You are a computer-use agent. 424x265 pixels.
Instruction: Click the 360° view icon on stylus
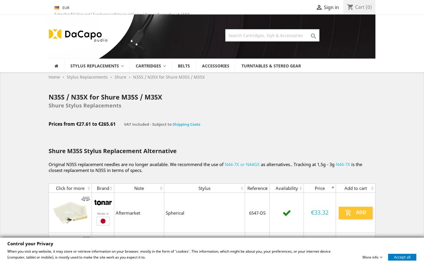point(86,199)
